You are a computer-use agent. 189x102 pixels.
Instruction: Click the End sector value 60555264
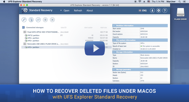144,31
